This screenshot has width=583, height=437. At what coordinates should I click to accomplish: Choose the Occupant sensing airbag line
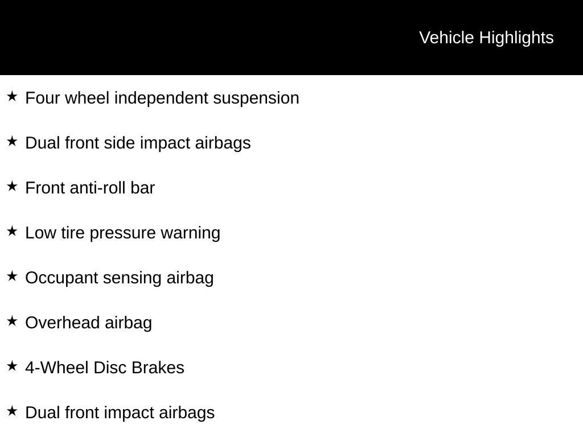click(x=120, y=278)
